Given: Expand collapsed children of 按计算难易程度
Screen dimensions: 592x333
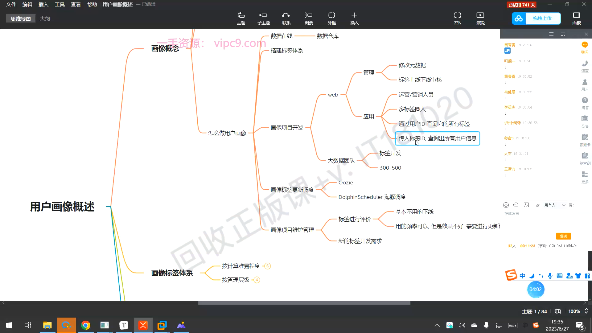Looking at the screenshot, I should click(268, 266).
